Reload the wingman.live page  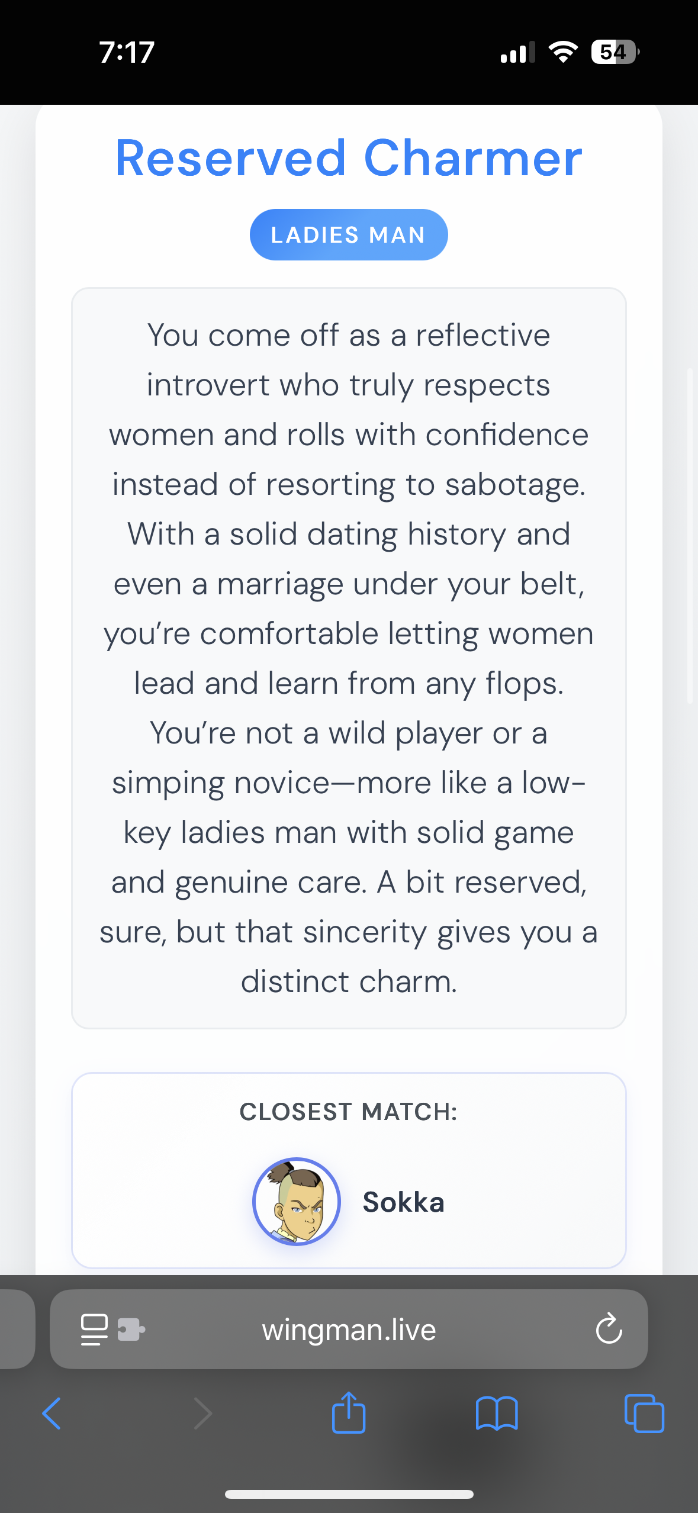pos(609,1329)
